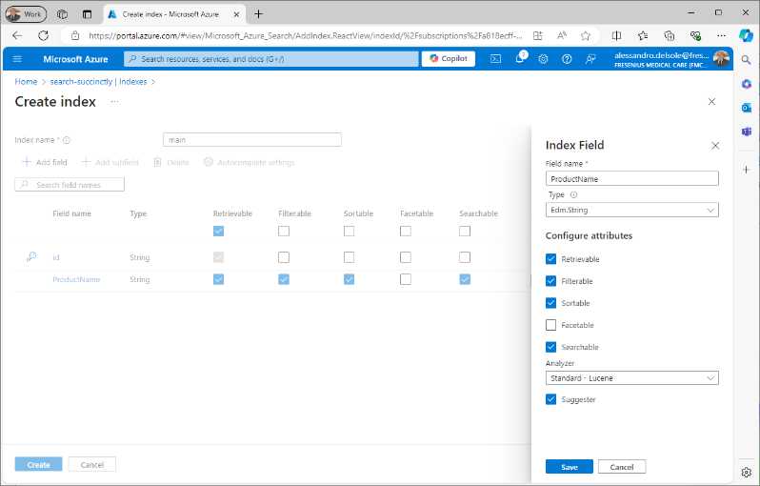Open browser read aloud icon
This screenshot has height=486, width=760.
tap(562, 35)
